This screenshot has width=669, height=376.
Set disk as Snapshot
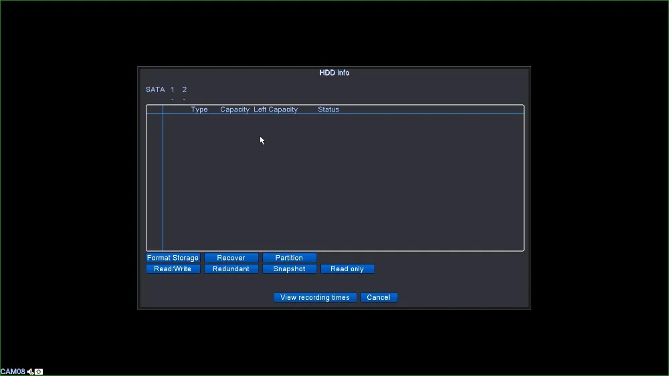coord(289,268)
